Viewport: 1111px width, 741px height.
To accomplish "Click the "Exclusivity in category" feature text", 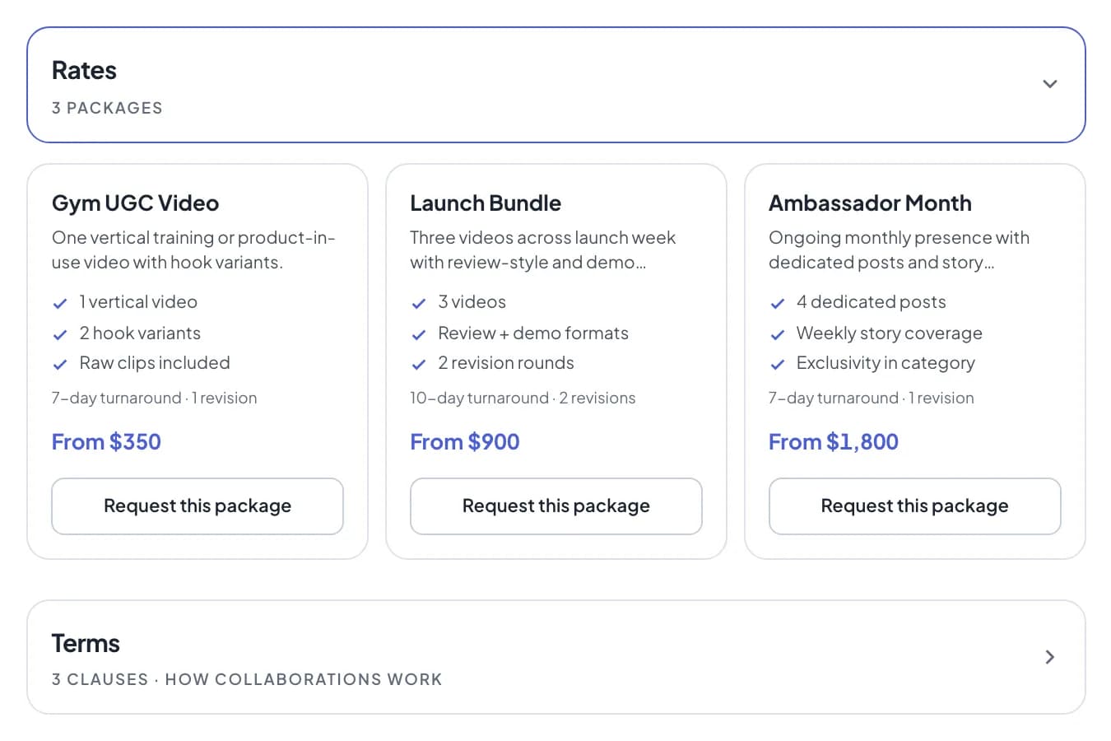I will click(886, 363).
